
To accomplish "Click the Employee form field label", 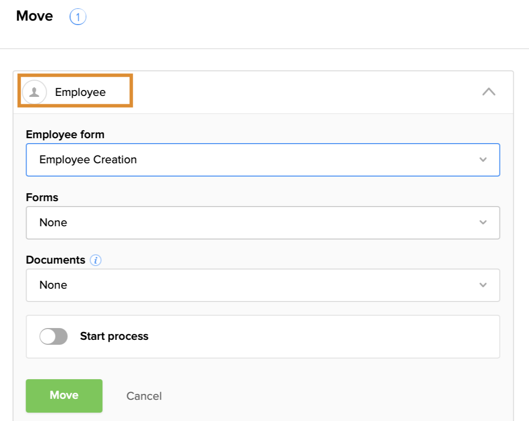I will 65,134.
